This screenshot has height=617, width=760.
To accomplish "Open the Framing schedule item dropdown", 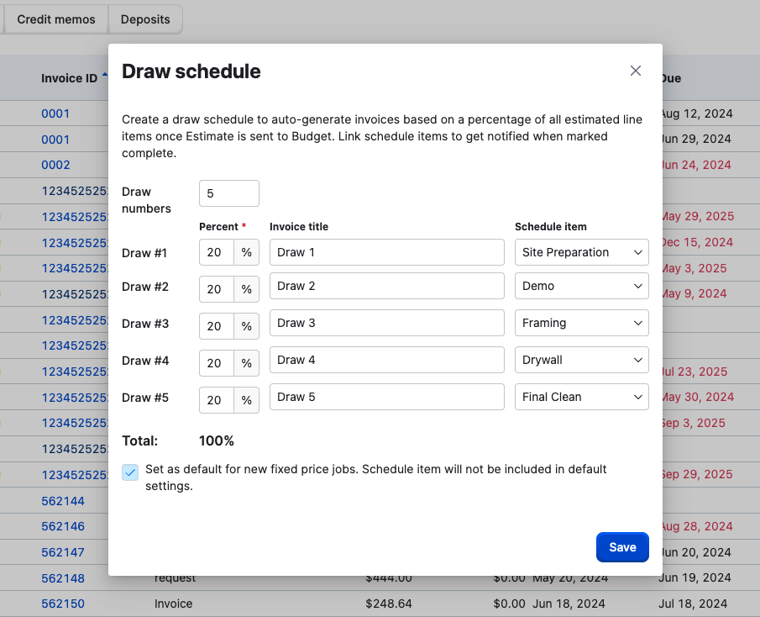I will 581,323.
